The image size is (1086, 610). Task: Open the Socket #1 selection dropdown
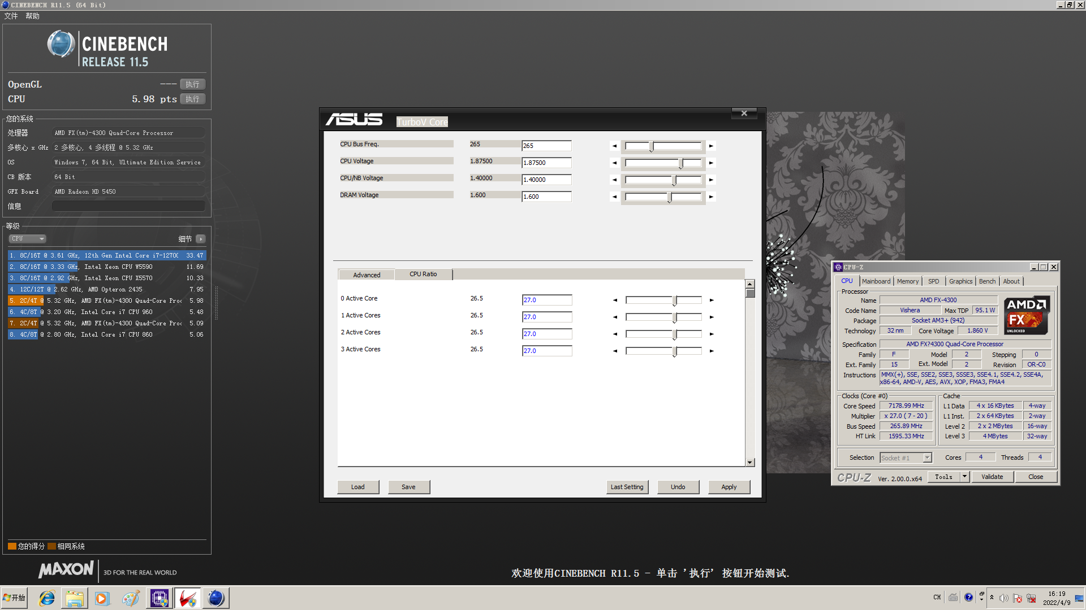[906, 458]
